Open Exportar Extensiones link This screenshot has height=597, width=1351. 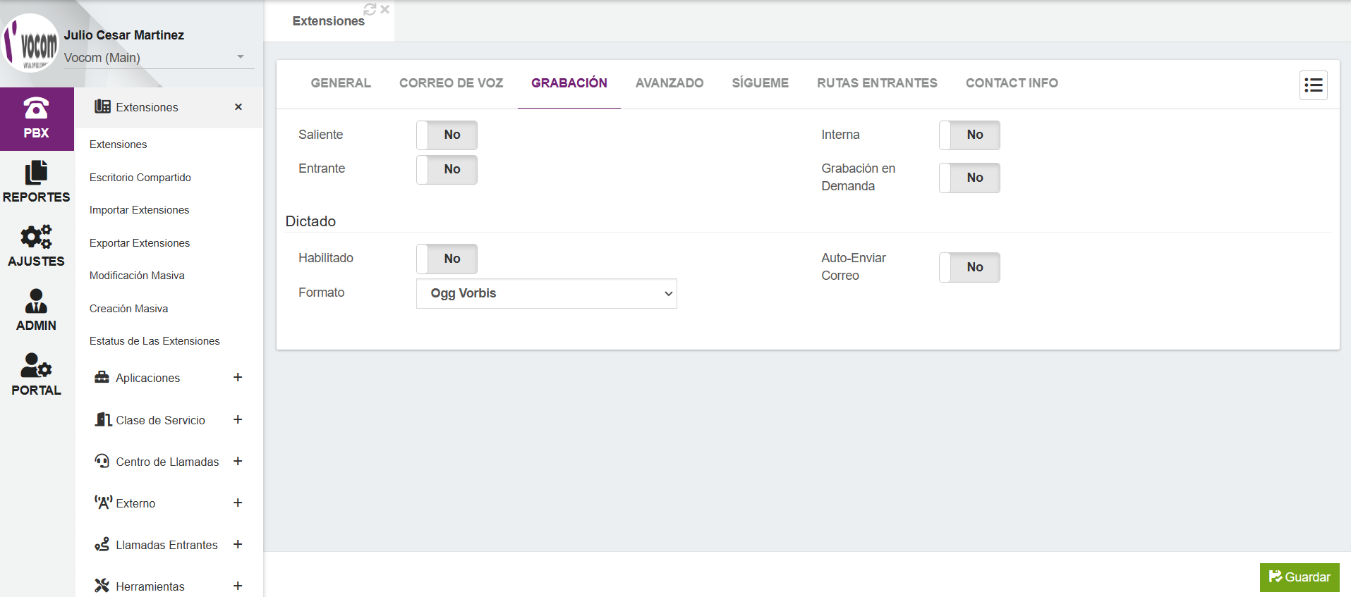coord(140,243)
